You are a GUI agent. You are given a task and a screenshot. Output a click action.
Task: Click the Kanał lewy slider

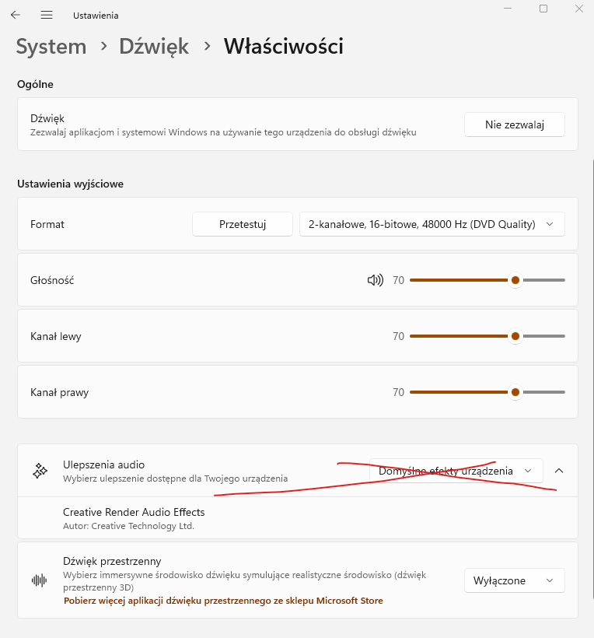[487, 336]
